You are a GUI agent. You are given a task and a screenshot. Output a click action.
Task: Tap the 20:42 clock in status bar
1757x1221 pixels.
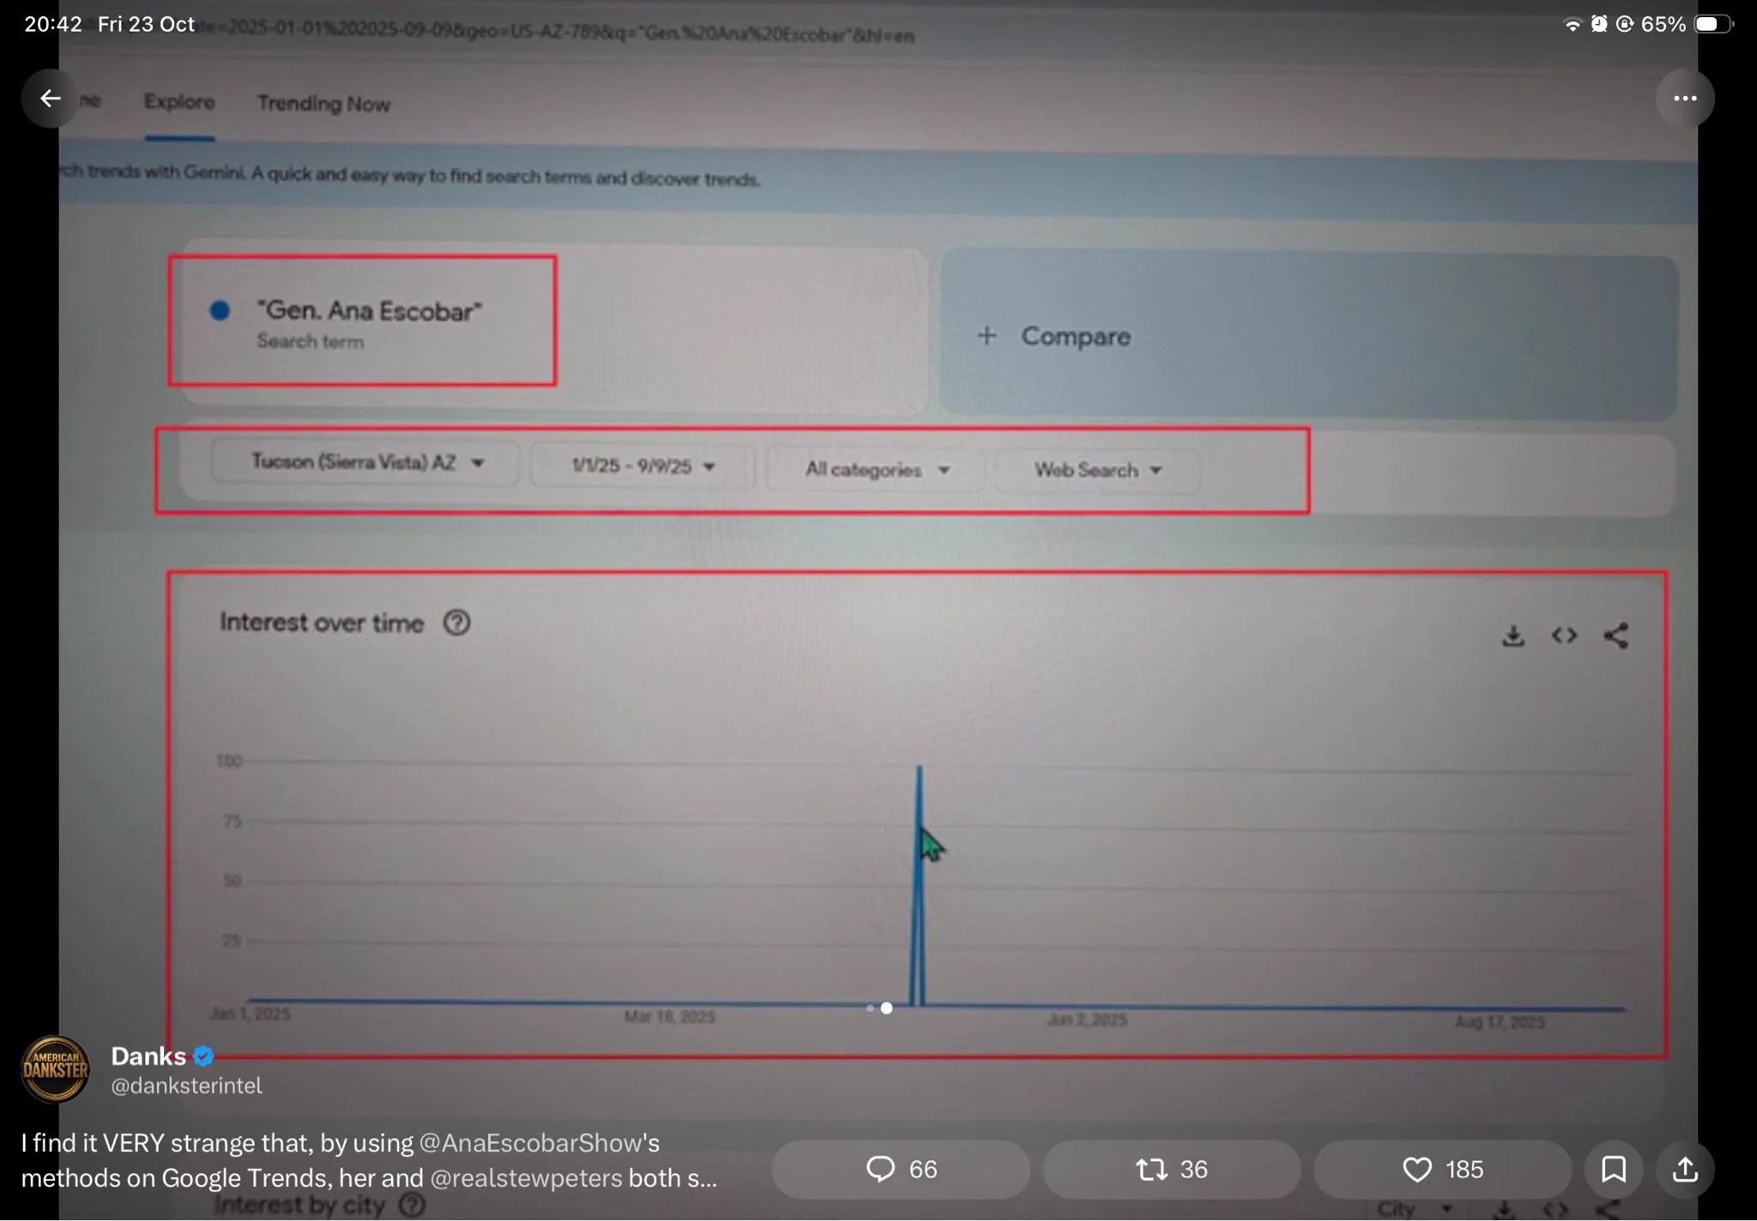click(52, 24)
